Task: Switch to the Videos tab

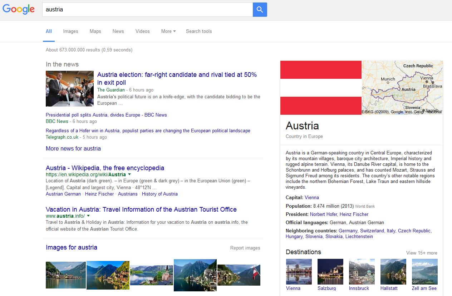Action: tap(142, 31)
